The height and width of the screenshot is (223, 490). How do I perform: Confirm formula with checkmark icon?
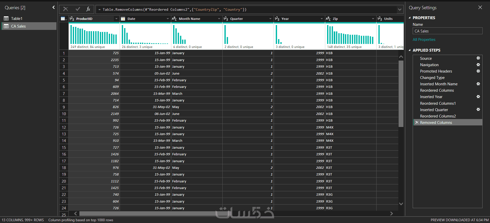coord(78,9)
